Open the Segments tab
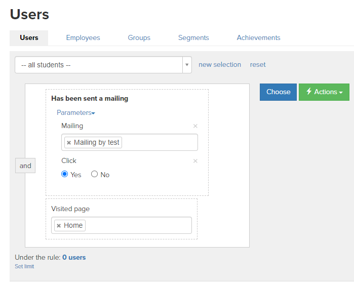This screenshot has height=286, width=354. 193,37
